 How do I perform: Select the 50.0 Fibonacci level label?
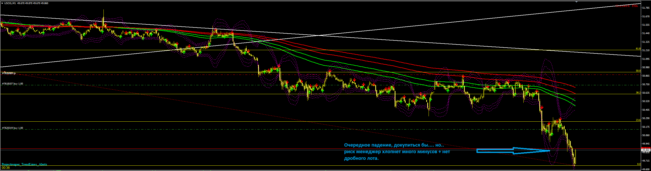638,71
